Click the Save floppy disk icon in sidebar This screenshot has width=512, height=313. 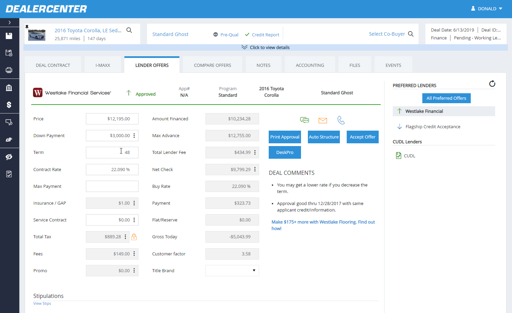coord(9,36)
